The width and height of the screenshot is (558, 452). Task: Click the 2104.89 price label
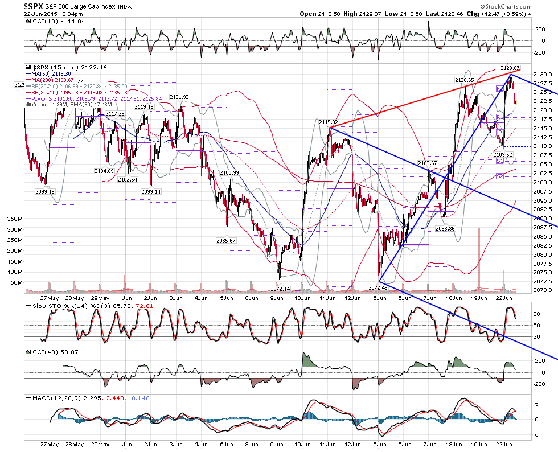click(x=104, y=171)
